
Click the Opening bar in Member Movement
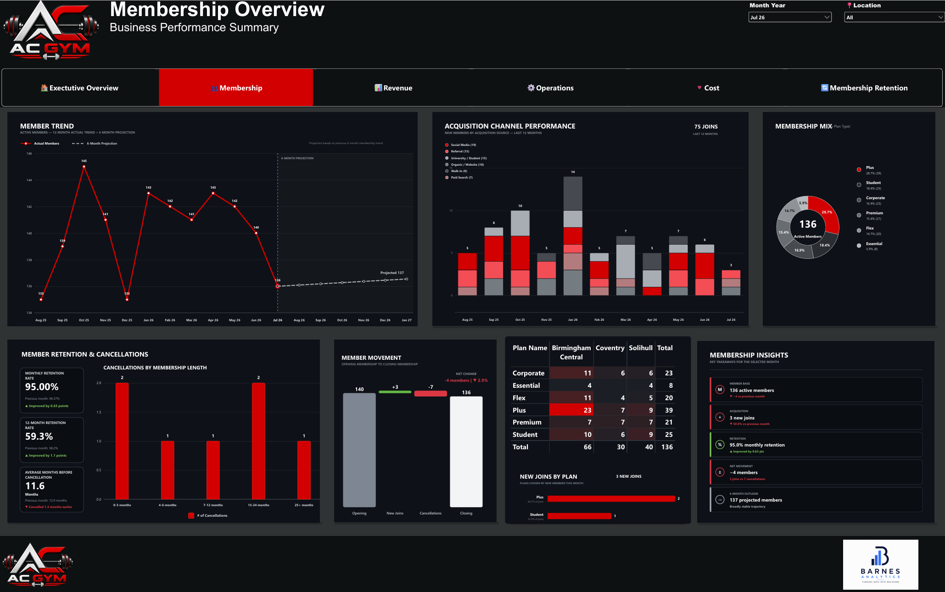coord(359,450)
